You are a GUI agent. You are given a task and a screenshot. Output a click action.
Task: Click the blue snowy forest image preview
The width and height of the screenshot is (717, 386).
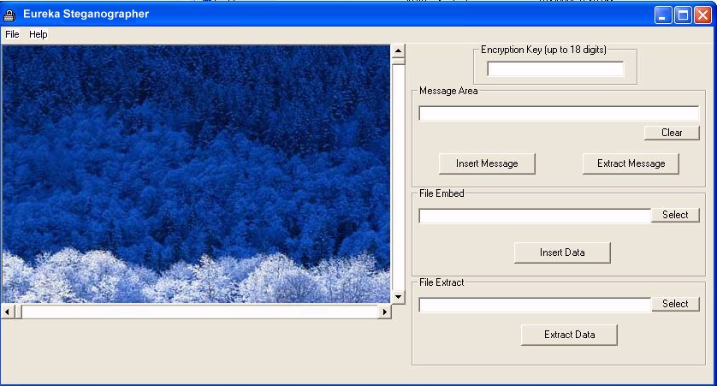pos(196,174)
